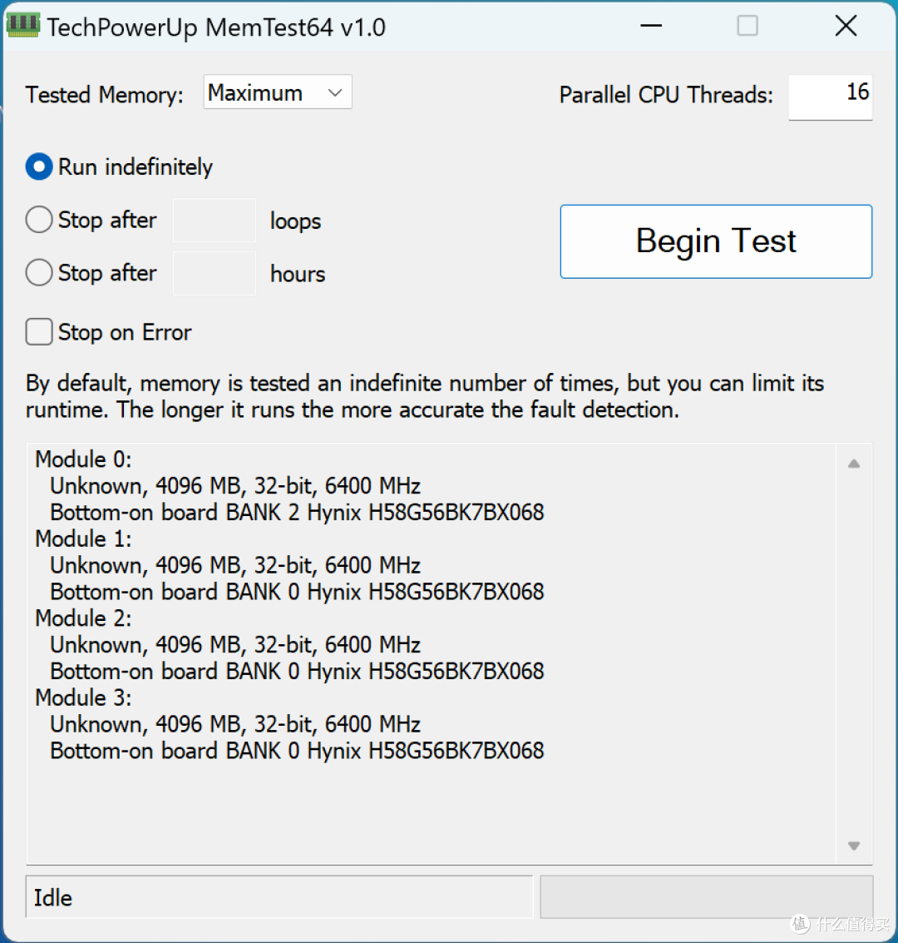Click the Module 1: header line
Viewport: 898px width, 943px height.
pos(83,539)
